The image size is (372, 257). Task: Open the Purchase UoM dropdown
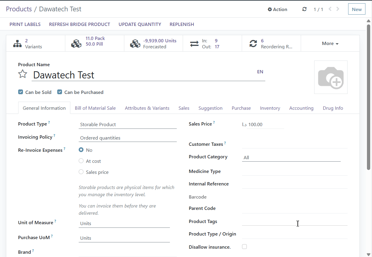124,238
